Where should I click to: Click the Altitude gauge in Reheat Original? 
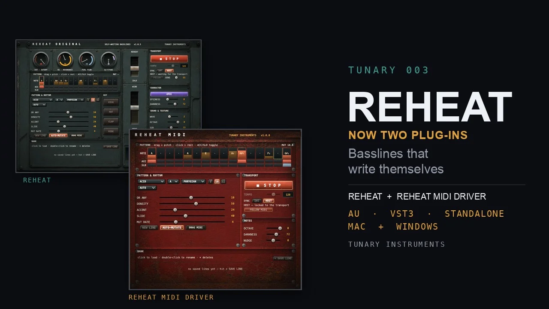point(109,60)
